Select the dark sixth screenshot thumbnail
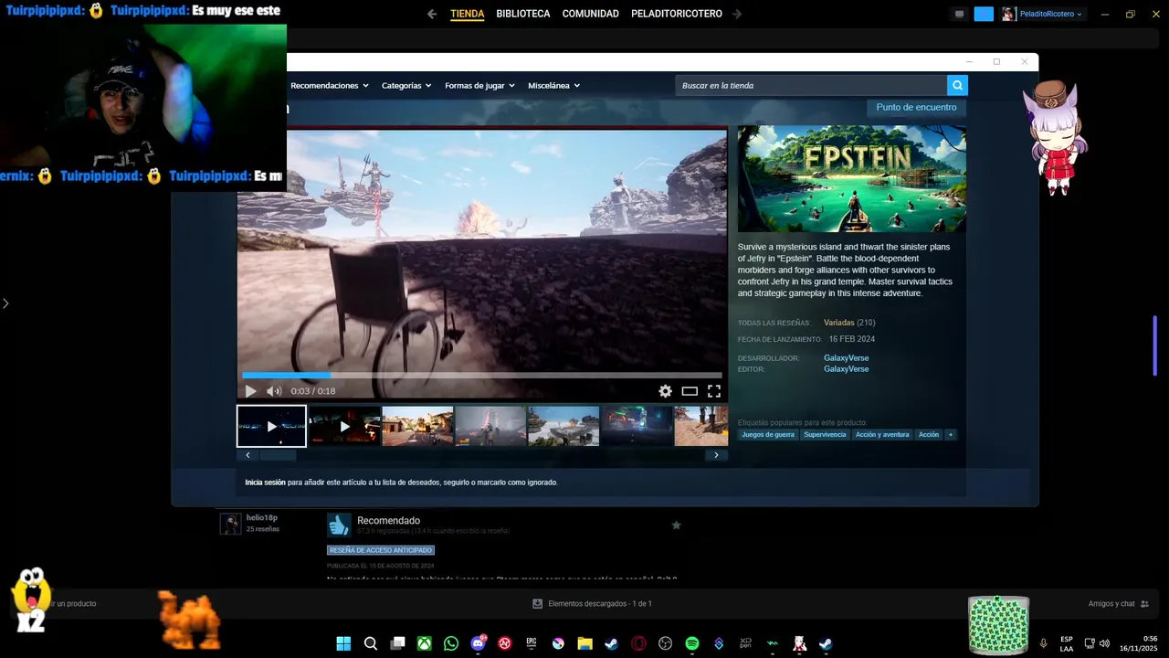The image size is (1169, 658). click(637, 426)
